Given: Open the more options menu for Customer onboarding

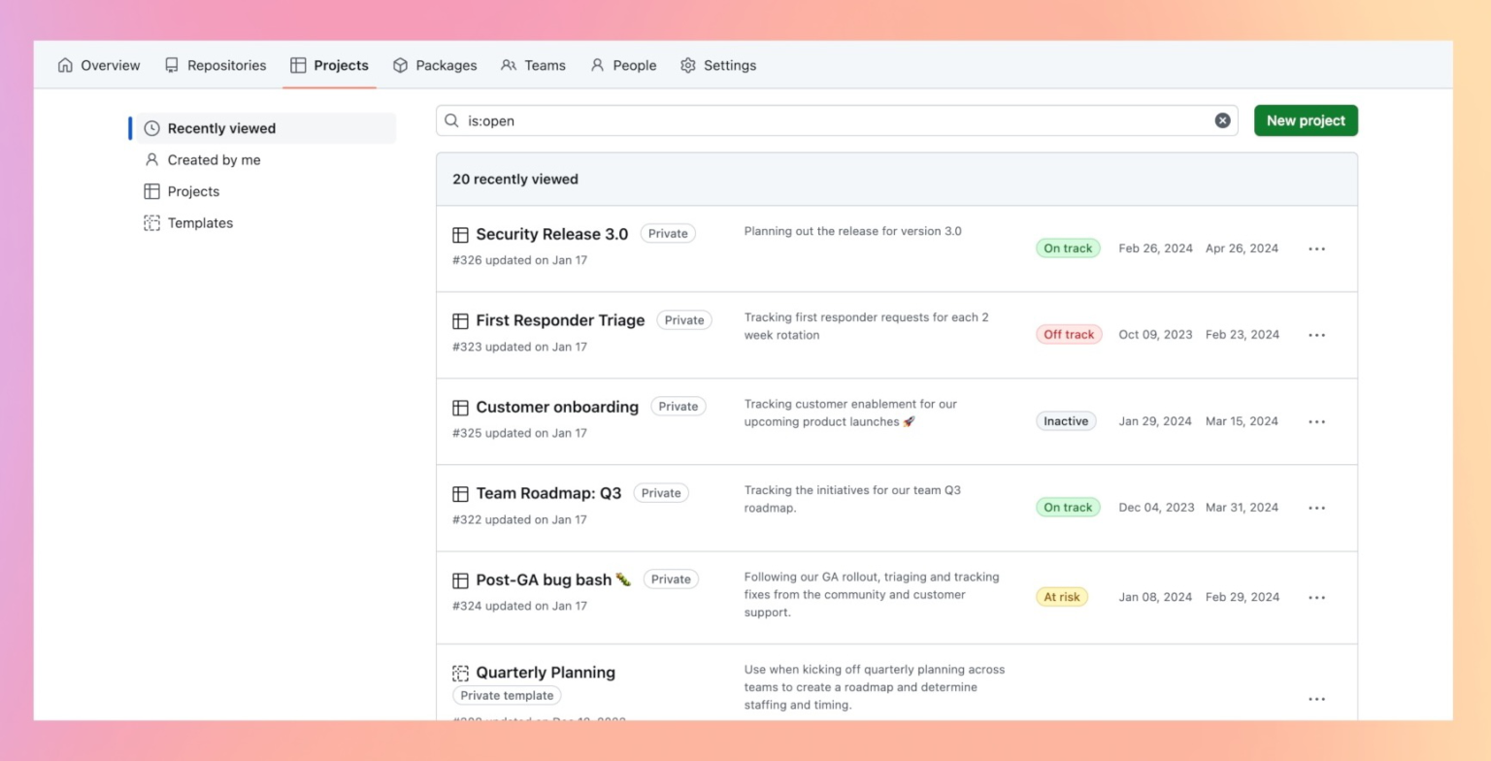Looking at the screenshot, I should point(1316,421).
